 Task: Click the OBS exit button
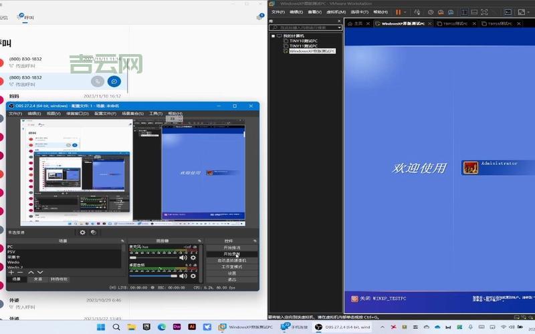[x=232, y=279]
